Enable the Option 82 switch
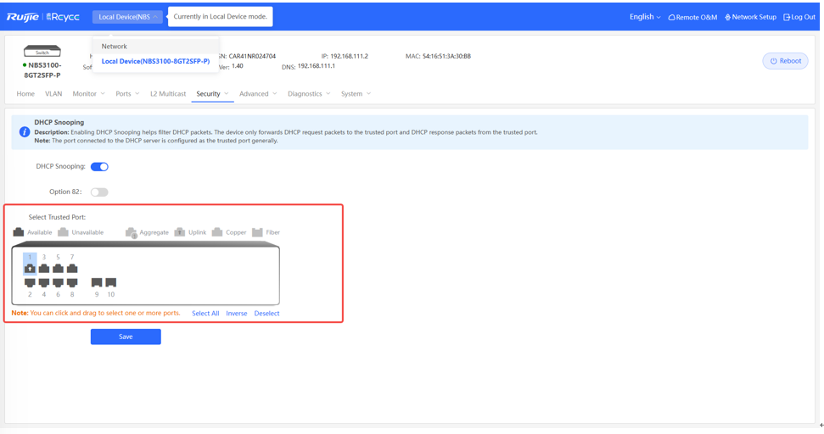The image size is (824, 434). 99,192
